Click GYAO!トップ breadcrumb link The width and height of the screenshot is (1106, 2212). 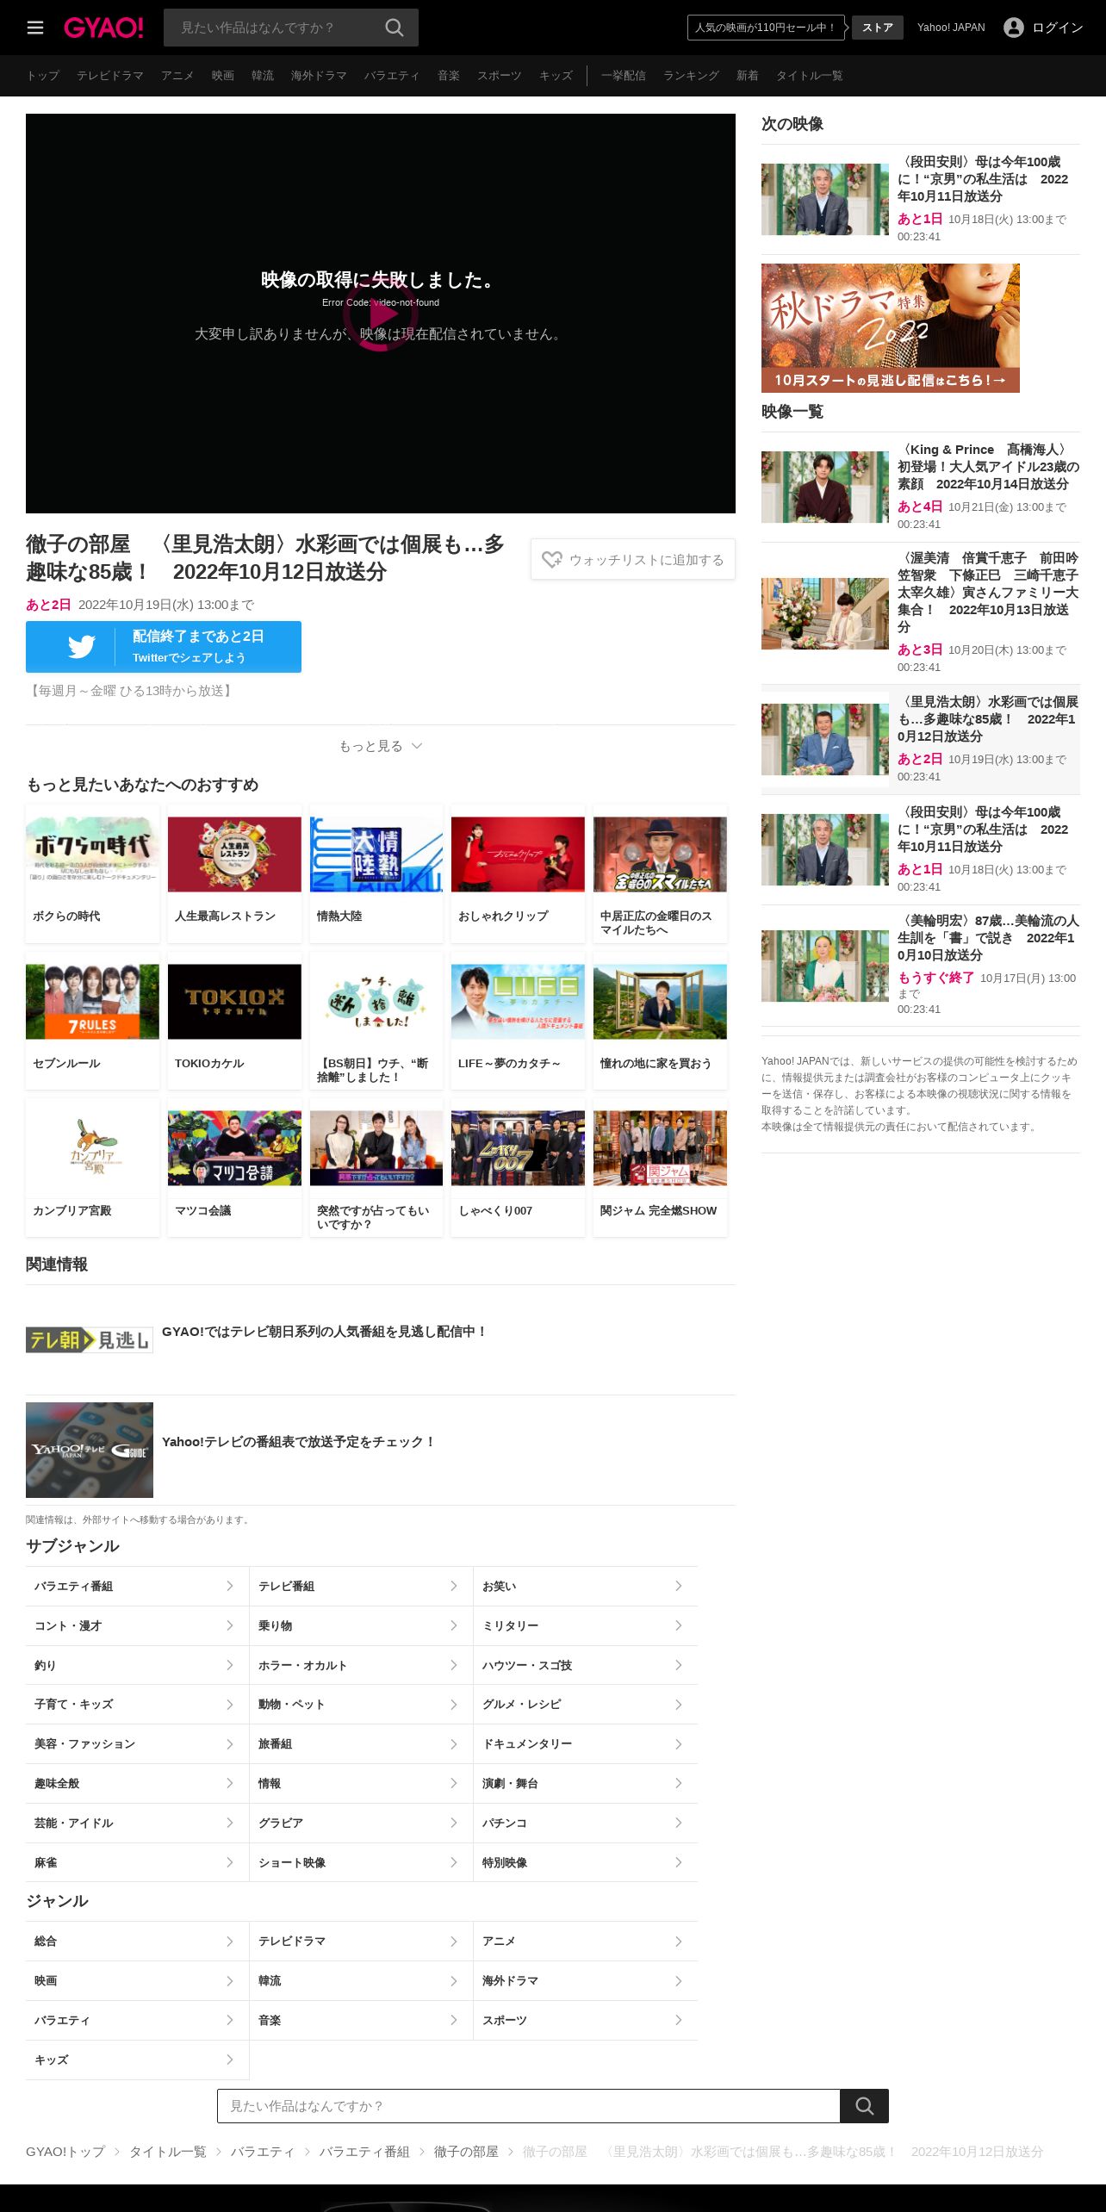tap(65, 2152)
